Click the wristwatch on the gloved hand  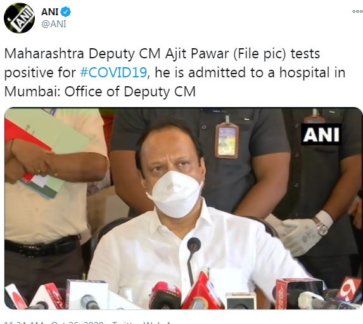(x=322, y=226)
